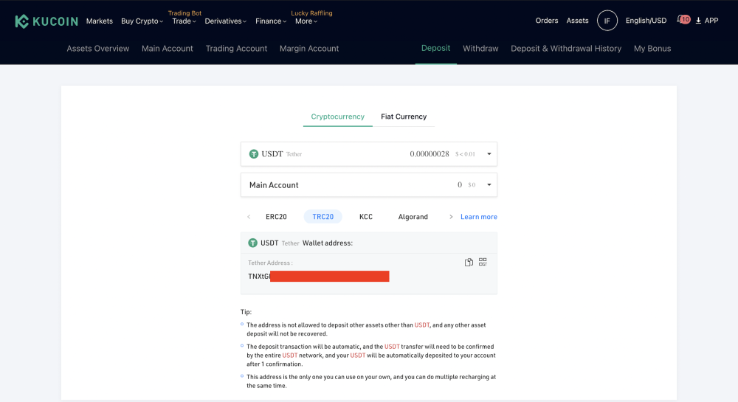The image size is (738, 402).
Task: Choose the ERC20 network
Action: (x=276, y=217)
